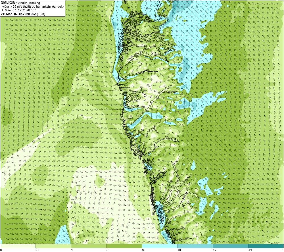Image resolution: width=284 pixels, height=252 pixels.
Task: Click the legend value label 12
Action: pyautogui.click(x=215, y=250)
